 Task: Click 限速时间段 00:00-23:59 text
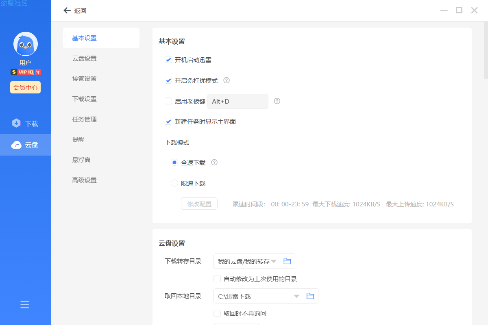(x=271, y=204)
